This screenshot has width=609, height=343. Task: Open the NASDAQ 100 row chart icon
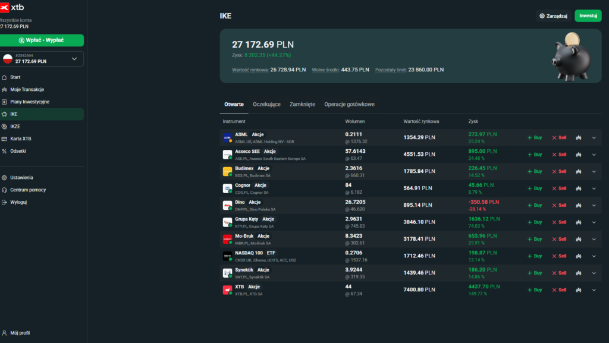[x=578, y=256]
